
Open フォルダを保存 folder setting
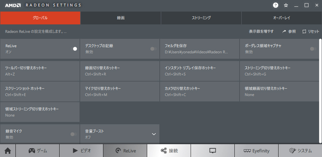[x=200, y=49]
